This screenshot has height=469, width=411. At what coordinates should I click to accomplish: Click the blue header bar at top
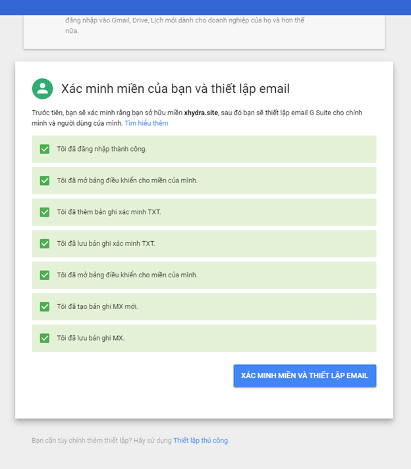pyautogui.click(x=205, y=7)
